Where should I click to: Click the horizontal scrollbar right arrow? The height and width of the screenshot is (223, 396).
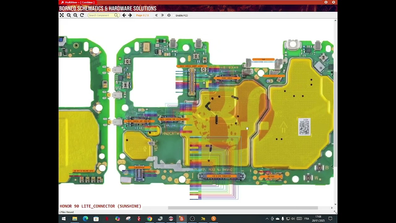332,208
